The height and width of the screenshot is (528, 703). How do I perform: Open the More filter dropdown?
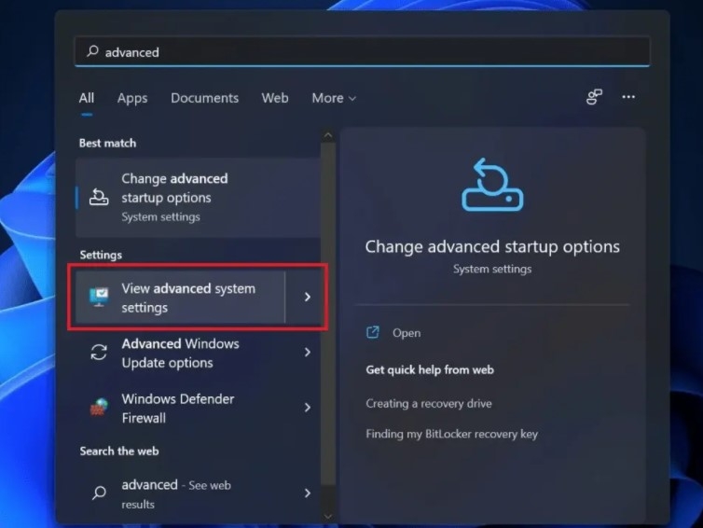(334, 98)
